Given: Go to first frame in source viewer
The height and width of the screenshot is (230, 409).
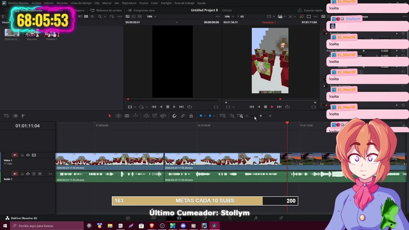Looking at the screenshot, I should tap(154, 107).
